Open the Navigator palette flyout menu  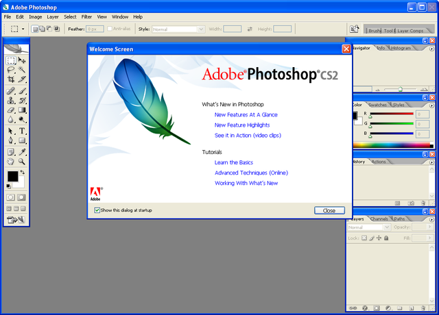click(x=431, y=49)
